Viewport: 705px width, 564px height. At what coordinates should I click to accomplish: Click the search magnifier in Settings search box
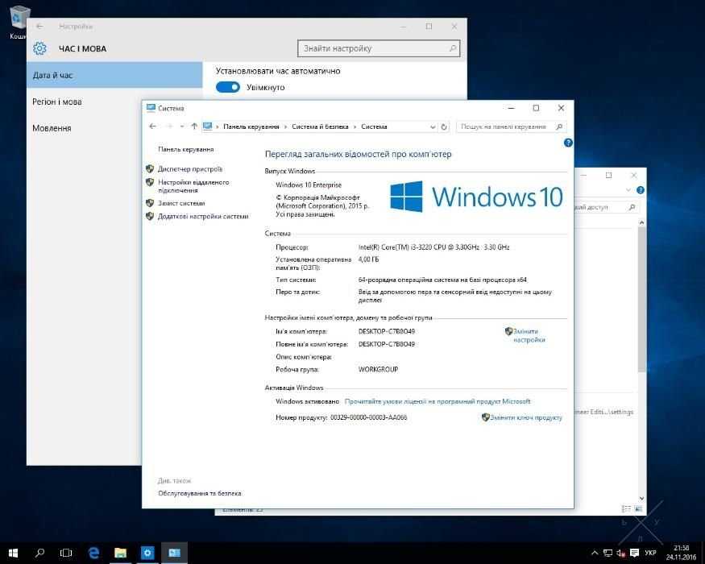pyautogui.click(x=453, y=48)
